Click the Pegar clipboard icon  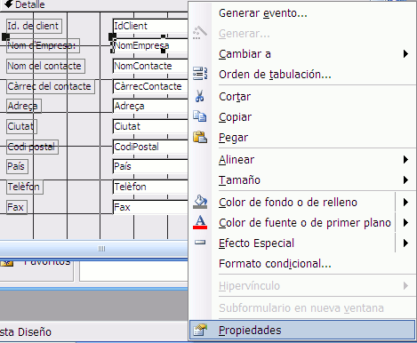pos(200,137)
